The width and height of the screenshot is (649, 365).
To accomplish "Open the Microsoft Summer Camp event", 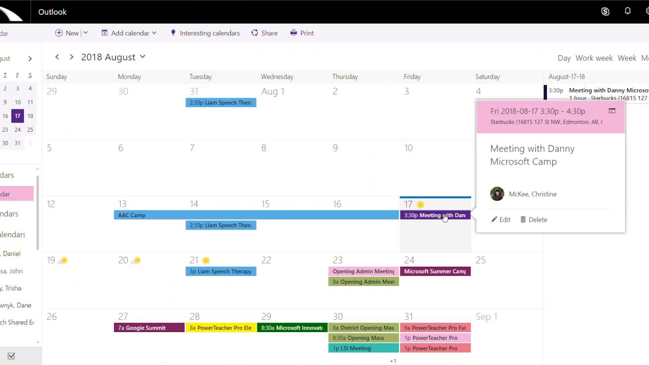I will pyautogui.click(x=435, y=271).
